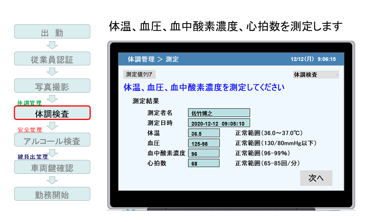Click the 血中酸素濃度 label

tap(166, 153)
